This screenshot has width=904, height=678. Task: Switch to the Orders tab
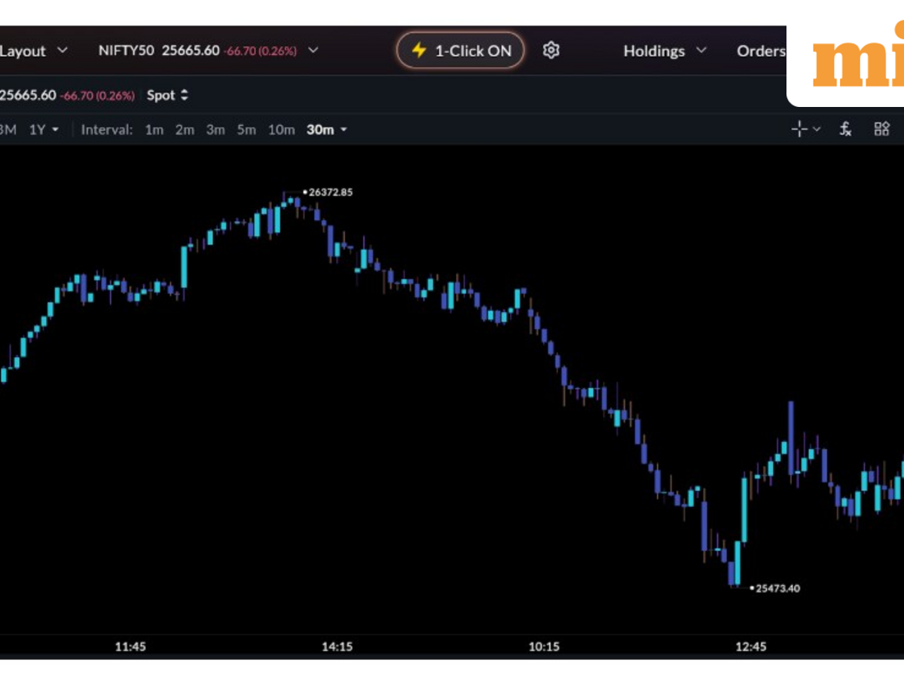tap(761, 51)
